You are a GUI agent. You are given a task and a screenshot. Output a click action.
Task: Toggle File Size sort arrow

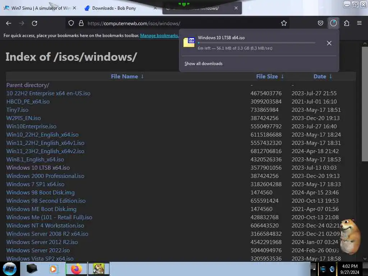click(282, 77)
